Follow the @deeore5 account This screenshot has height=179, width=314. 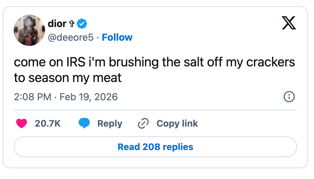click(x=117, y=37)
